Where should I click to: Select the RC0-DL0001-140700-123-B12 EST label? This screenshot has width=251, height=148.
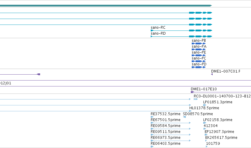click(x=222, y=96)
